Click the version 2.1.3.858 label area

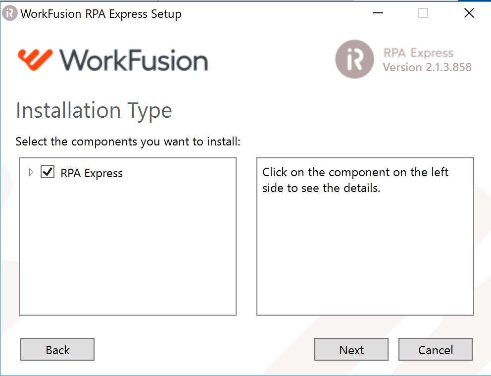(x=429, y=68)
